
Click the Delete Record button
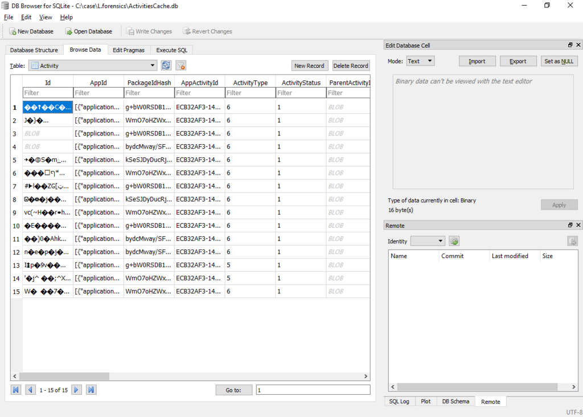pos(351,66)
